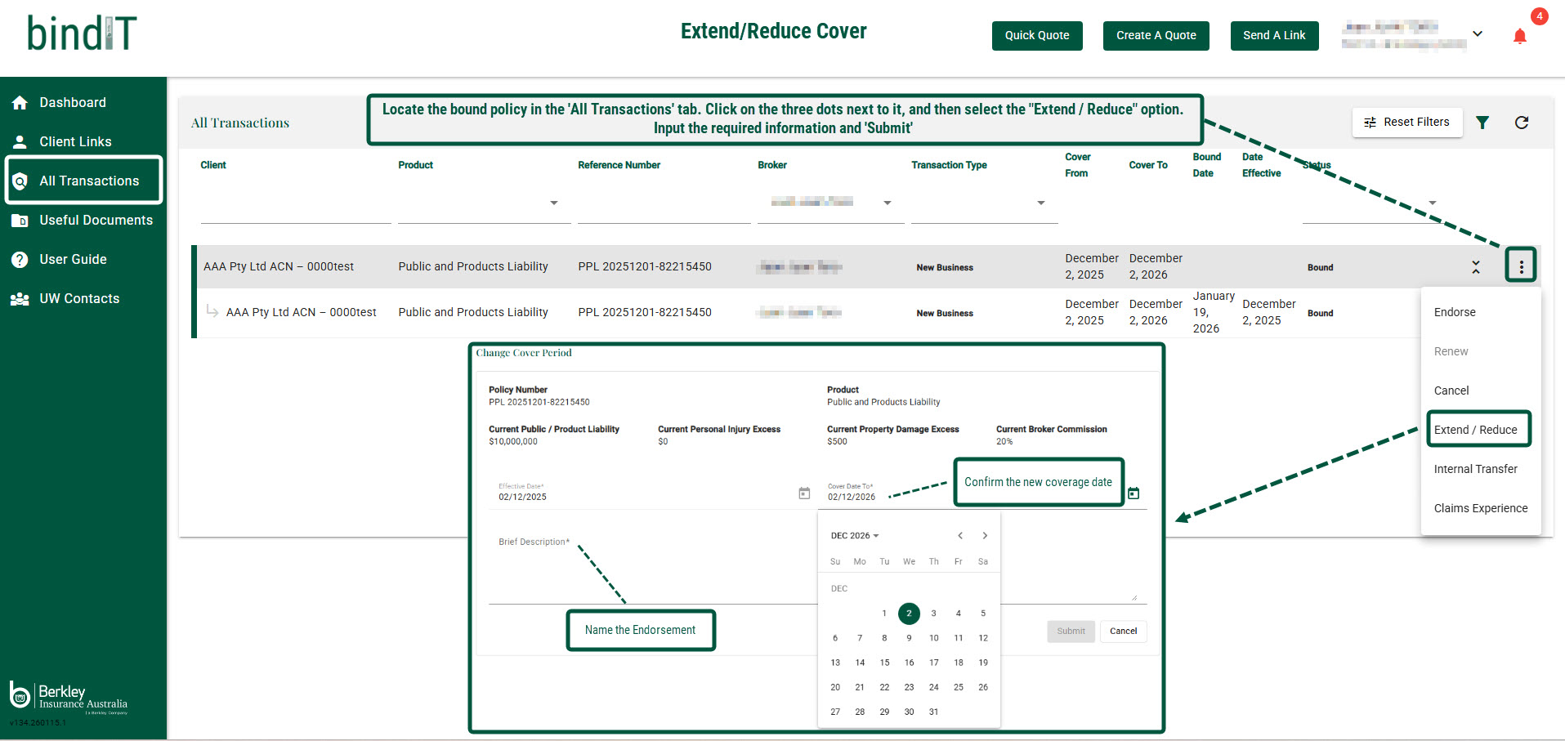The height and width of the screenshot is (741, 1565).
Task: Go to next month in calendar
Action: 985,536
